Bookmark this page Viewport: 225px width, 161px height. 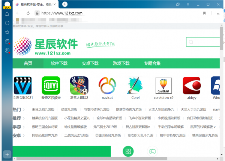(204, 13)
